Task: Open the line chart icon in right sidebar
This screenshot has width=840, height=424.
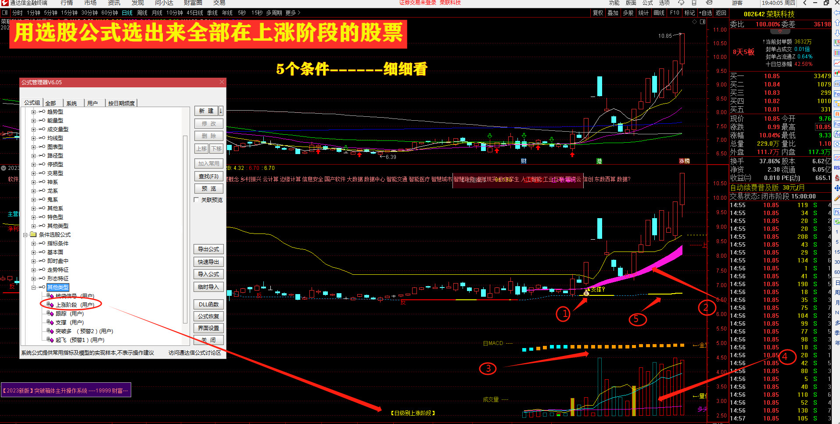Action: click(837, 63)
